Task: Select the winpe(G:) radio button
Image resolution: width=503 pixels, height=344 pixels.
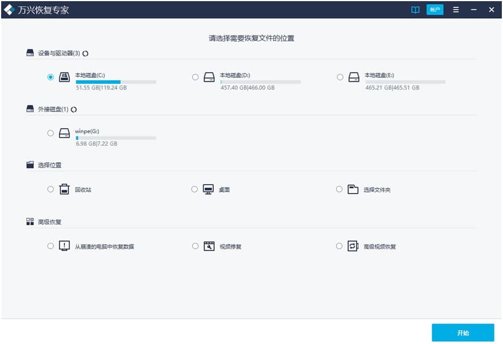Action: (51, 133)
